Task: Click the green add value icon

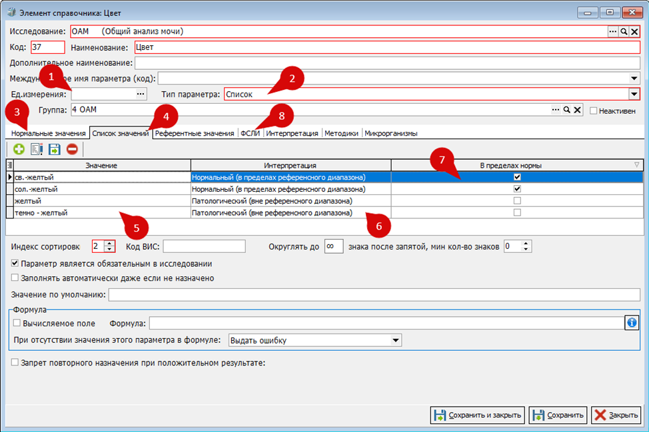Action: [x=19, y=149]
